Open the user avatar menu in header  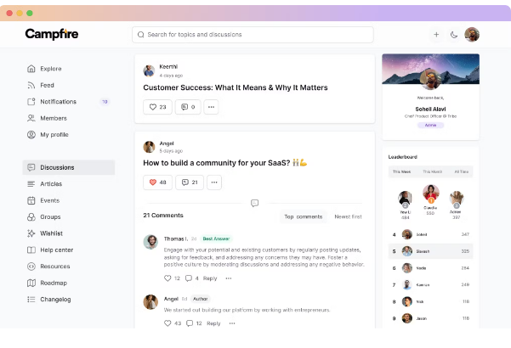click(472, 35)
